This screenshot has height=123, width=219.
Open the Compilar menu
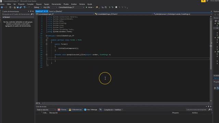tap(30, 4)
